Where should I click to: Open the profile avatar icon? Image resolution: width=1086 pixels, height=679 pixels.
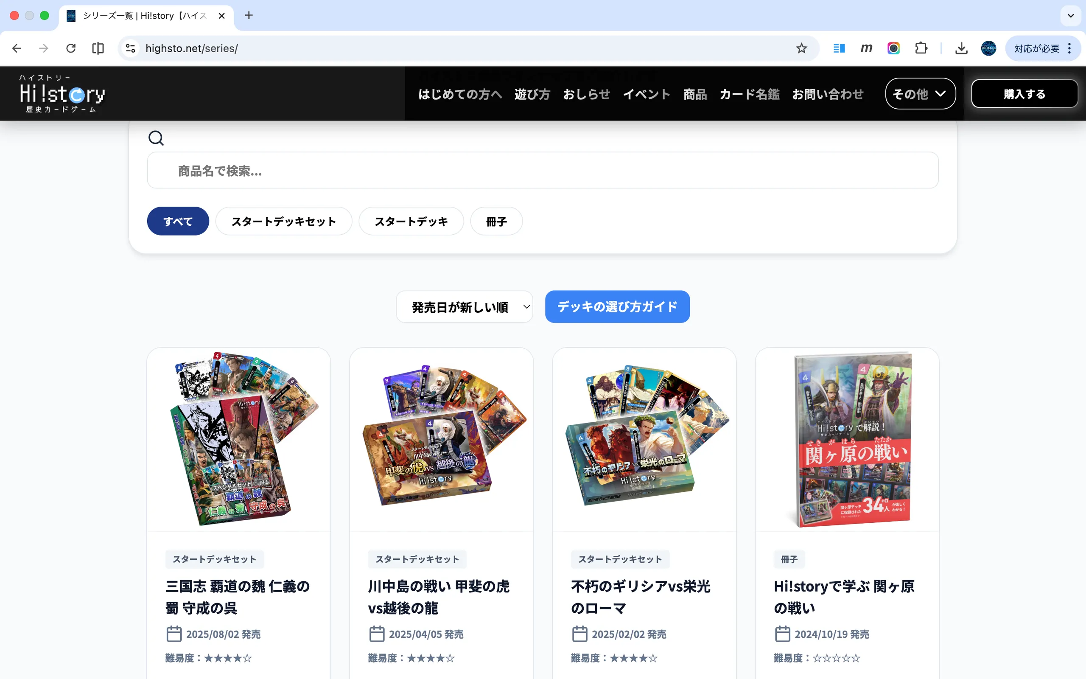tap(988, 48)
